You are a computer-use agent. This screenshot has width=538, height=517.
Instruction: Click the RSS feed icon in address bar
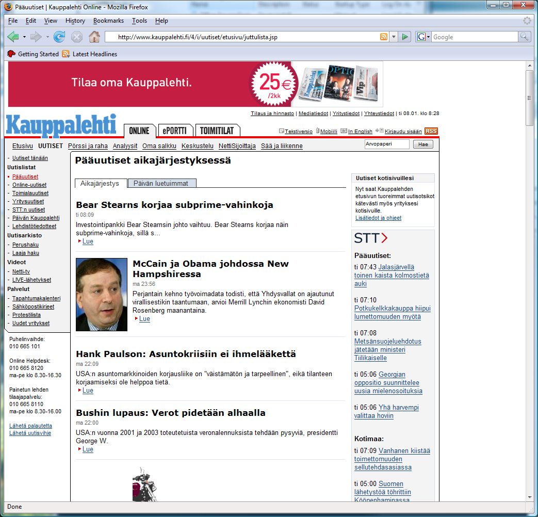click(383, 37)
